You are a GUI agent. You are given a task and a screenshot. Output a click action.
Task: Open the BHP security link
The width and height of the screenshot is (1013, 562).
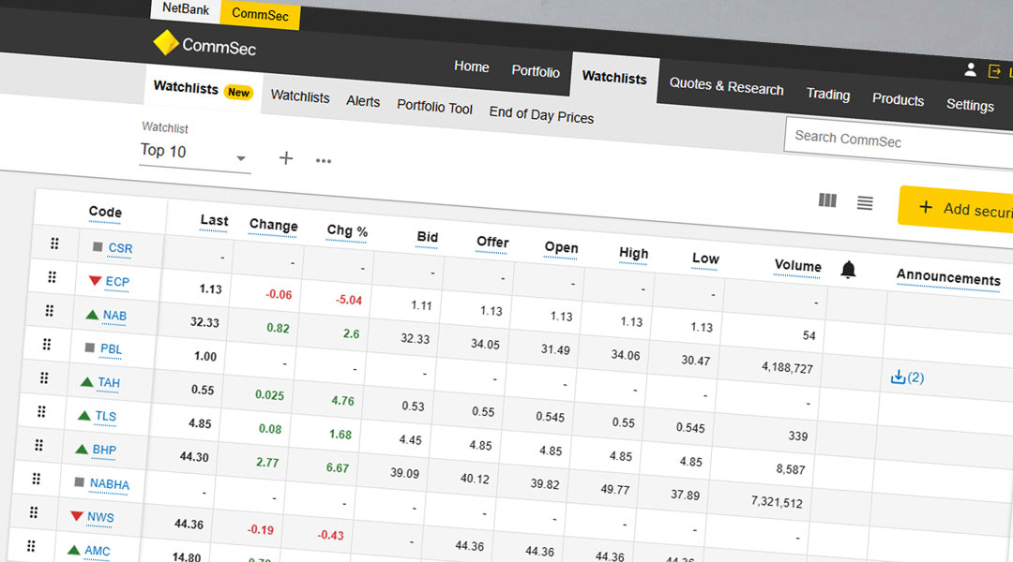pos(104,450)
